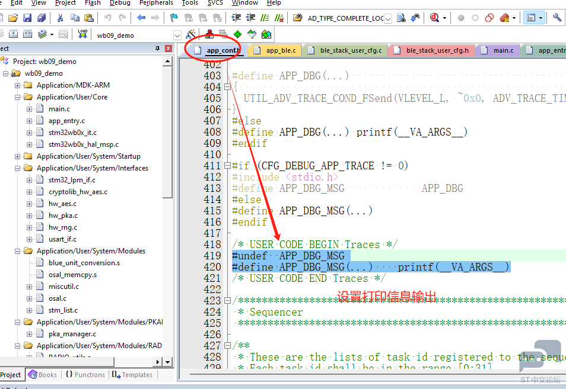Open the kill breakpoints dropdown arrow

514,18
